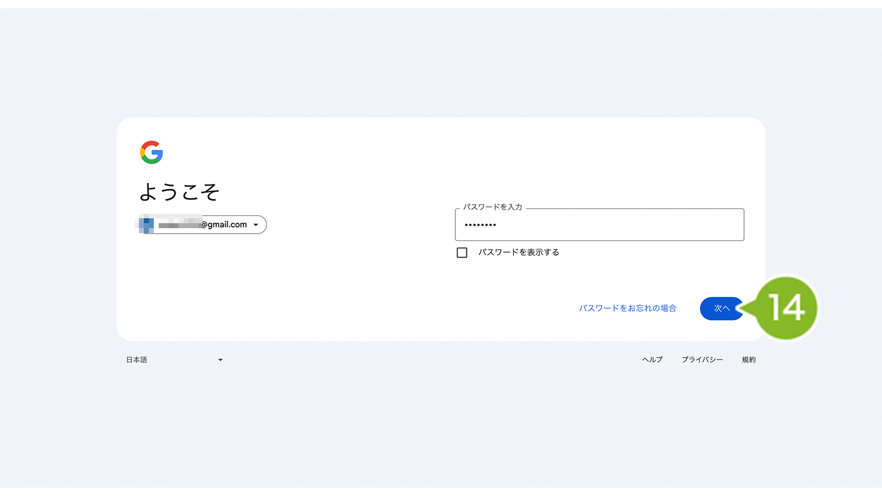Image resolution: width=882 pixels, height=496 pixels.
Task: Open the 日本語 language selector
Action: tap(175, 360)
